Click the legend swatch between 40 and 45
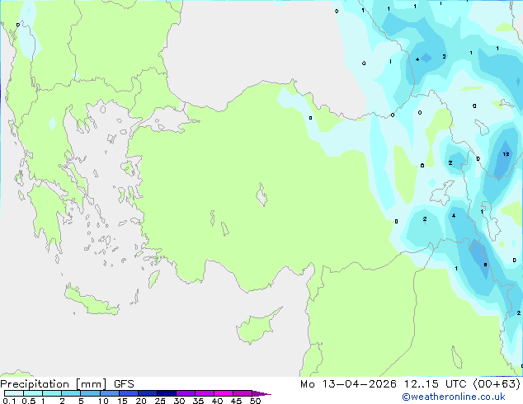Image resolution: width=523 pixels, height=404 pixels. coord(224,393)
